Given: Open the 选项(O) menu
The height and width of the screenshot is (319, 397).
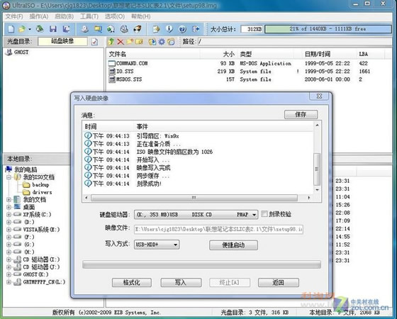Looking at the screenshot, I should tap(115, 16).
